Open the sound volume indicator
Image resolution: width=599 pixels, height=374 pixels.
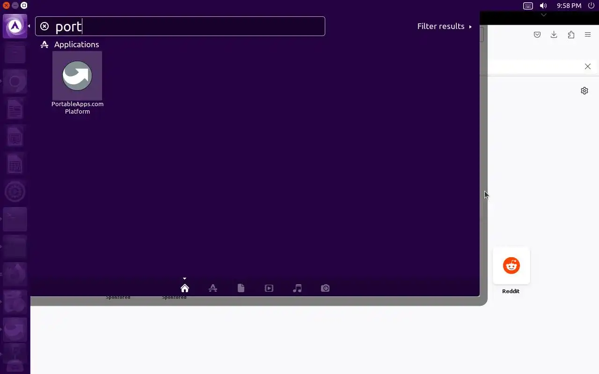pyautogui.click(x=543, y=6)
